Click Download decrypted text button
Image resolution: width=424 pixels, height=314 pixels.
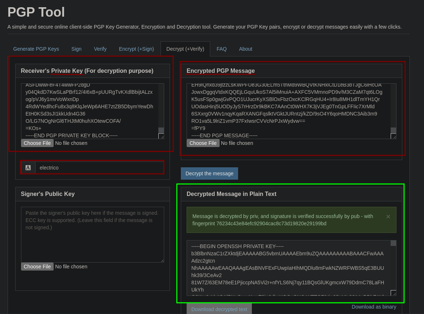pos(219,309)
